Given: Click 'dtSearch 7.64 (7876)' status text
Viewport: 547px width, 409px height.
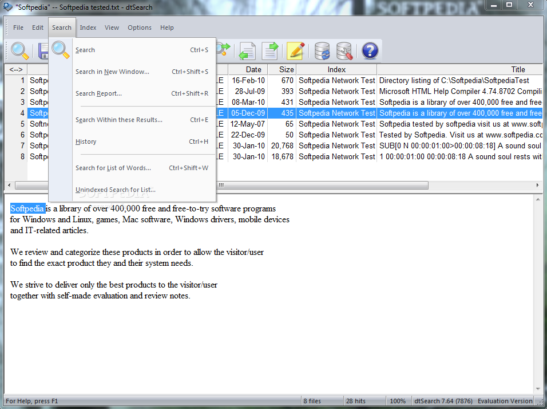Looking at the screenshot, I should tap(443, 401).
